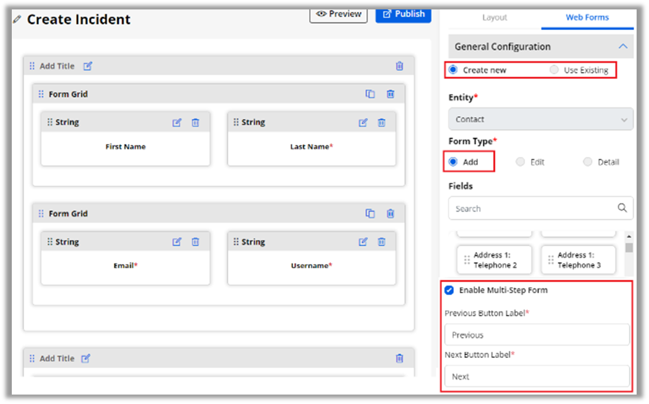Delete the Email string field

195,242
